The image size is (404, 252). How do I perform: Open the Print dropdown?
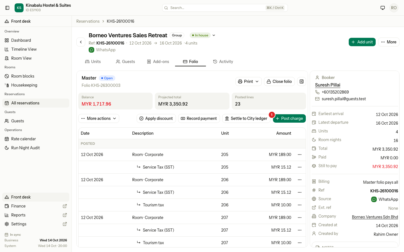pyautogui.click(x=248, y=81)
